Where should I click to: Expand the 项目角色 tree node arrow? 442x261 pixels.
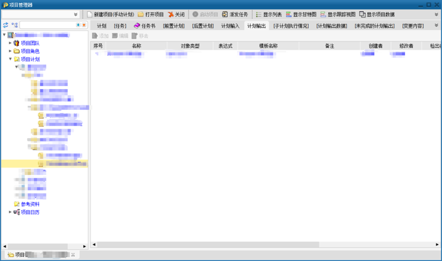[10, 51]
